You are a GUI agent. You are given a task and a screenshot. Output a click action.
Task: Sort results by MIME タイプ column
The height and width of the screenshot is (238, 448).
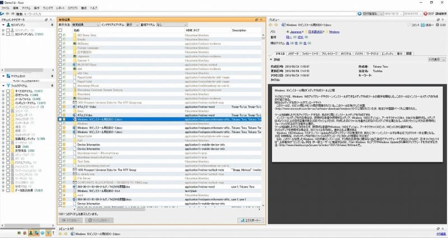click(x=208, y=30)
